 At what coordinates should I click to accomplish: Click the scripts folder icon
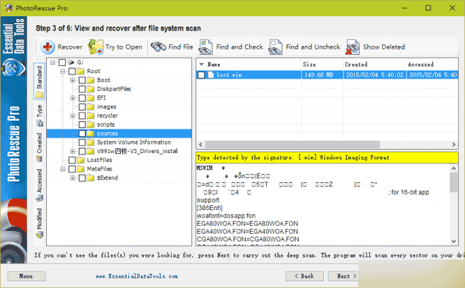point(91,125)
